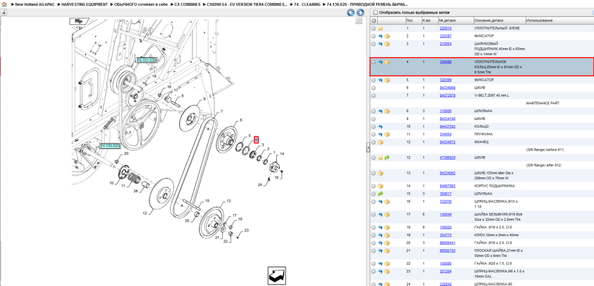The image size is (594, 286).
Task: Click the blue arrow icon for КОЛЬЦО row
Action: tap(381, 127)
